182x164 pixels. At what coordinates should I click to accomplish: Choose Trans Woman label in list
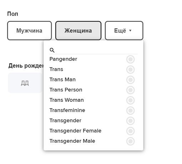point(67,100)
